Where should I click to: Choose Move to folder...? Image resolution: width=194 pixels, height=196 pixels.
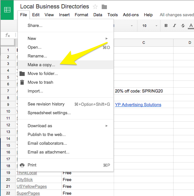[x=66, y=73]
